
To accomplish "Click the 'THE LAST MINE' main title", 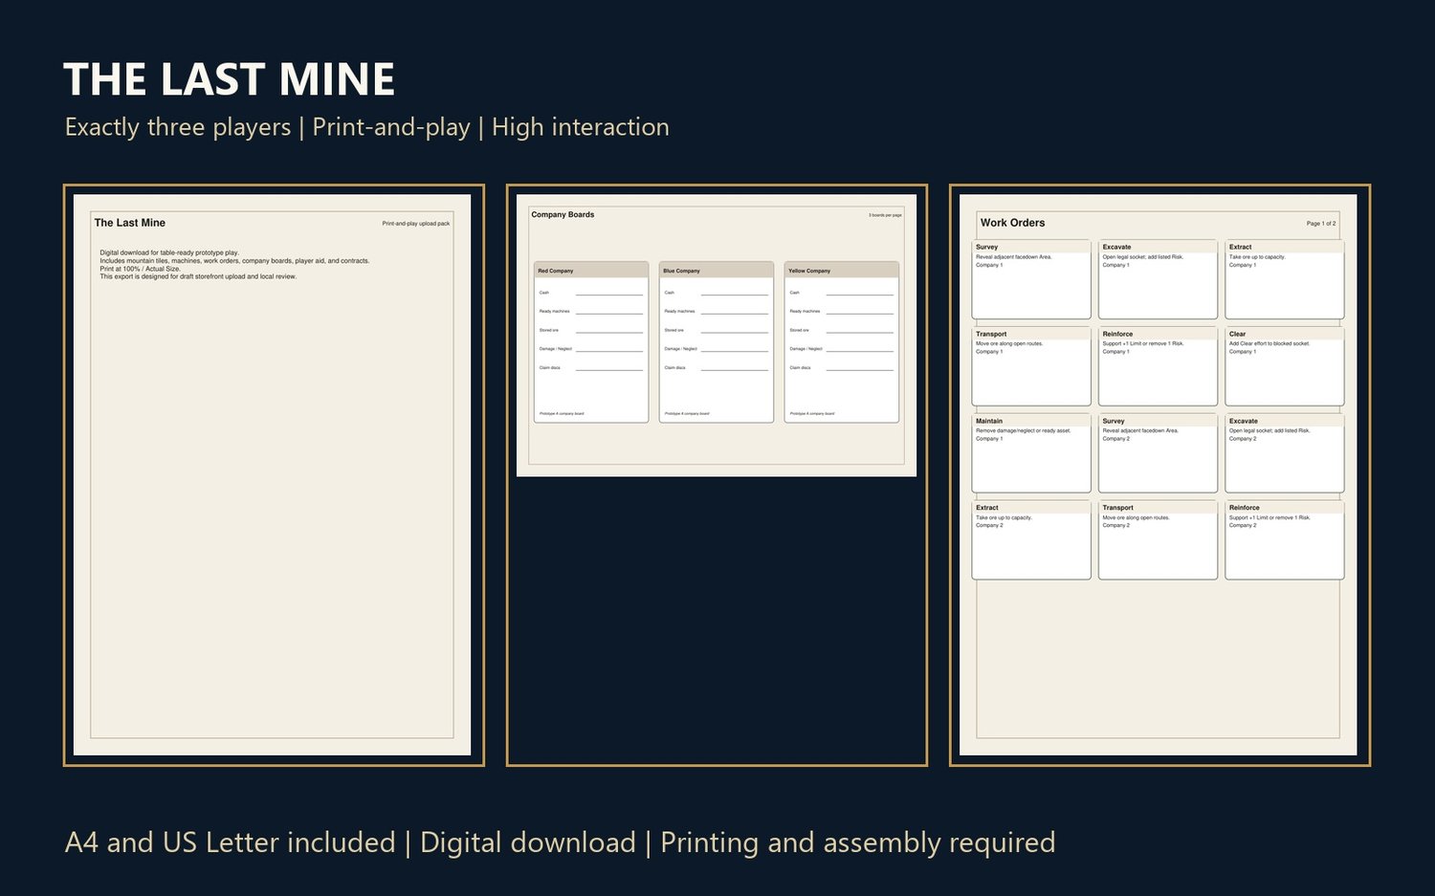I will (x=229, y=79).
